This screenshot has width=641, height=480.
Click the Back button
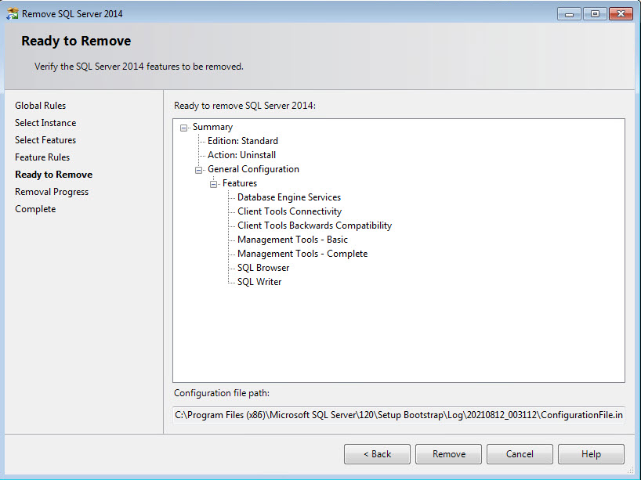(377, 454)
